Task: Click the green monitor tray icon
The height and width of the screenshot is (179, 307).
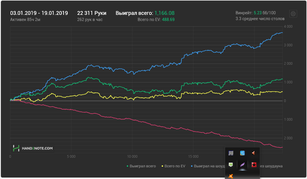Action: coord(231,165)
